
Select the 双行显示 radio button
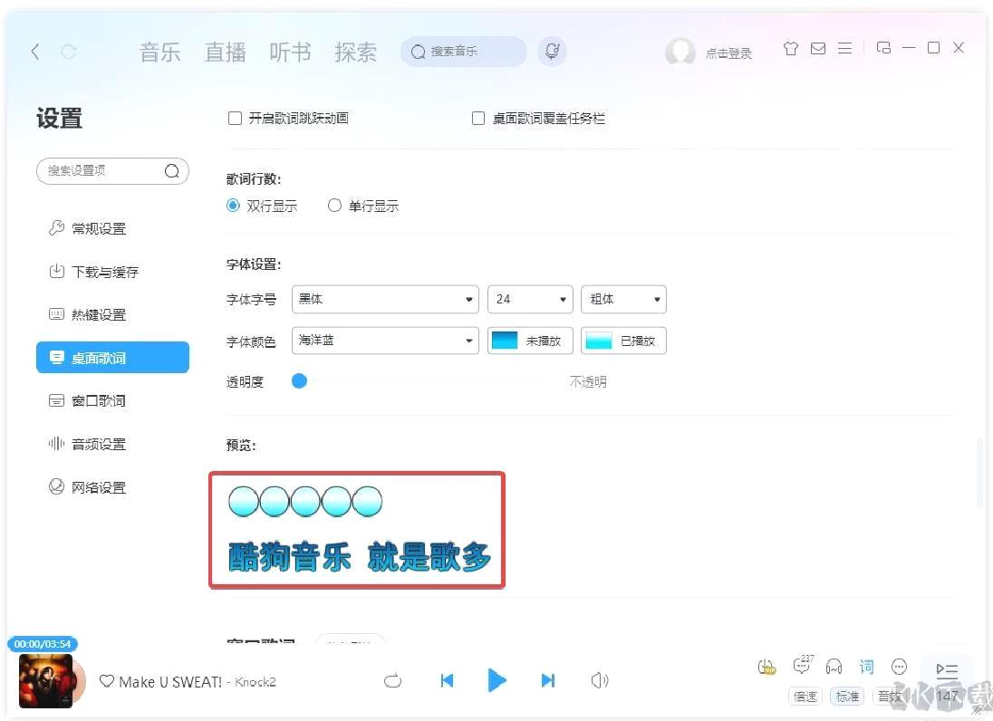(x=233, y=206)
